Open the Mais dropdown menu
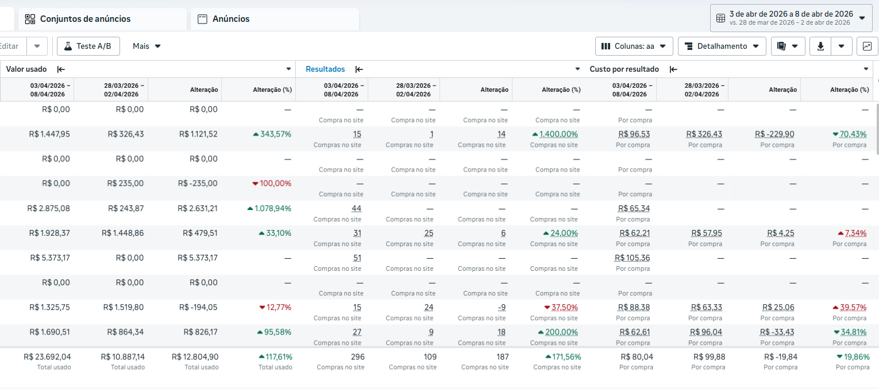 (x=146, y=46)
